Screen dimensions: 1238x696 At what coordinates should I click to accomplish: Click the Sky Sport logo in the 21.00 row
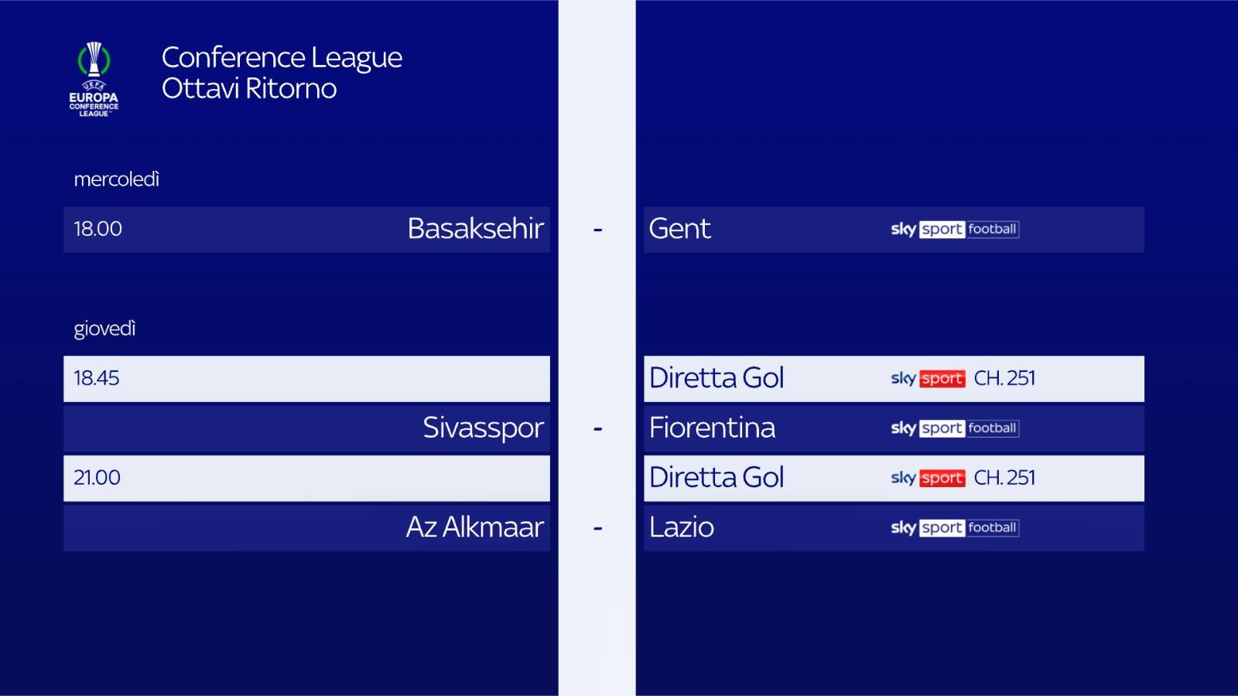click(x=928, y=479)
